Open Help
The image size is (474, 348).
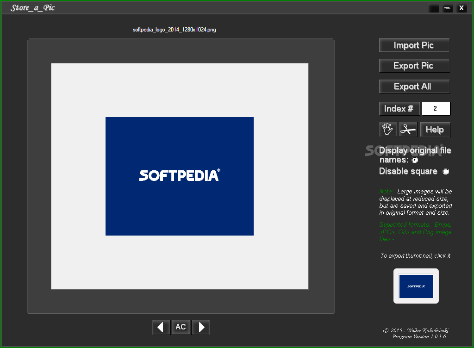[435, 130]
